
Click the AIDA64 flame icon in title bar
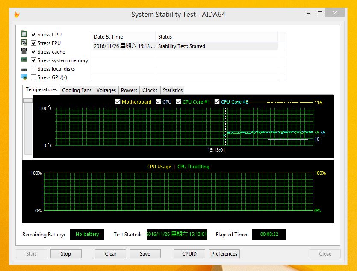(x=17, y=14)
